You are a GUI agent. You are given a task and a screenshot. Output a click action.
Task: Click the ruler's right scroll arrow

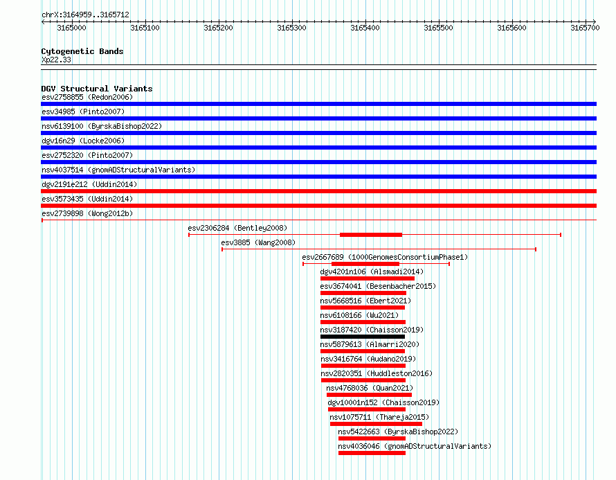(595, 21)
